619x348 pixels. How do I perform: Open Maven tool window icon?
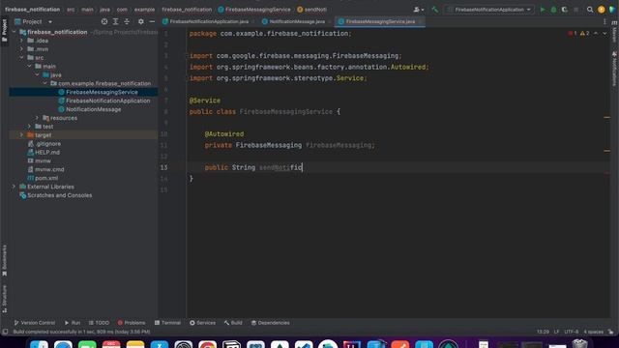tap(615, 32)
